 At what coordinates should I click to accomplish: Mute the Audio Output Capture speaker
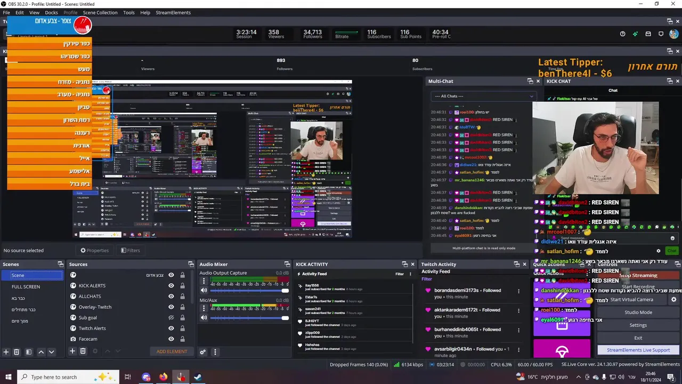pyautogui.click(x=204, y=290)
